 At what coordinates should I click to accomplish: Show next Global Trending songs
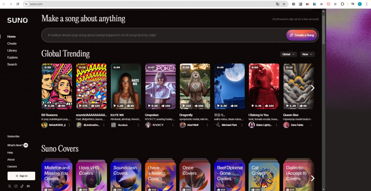click(x=313, y=88)
